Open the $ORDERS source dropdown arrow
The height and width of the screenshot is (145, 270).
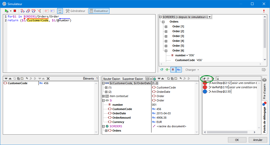(x=210, y=17)
